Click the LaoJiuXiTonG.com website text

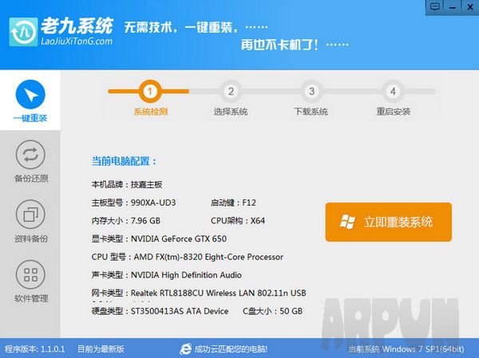click(x=77, y=41)
